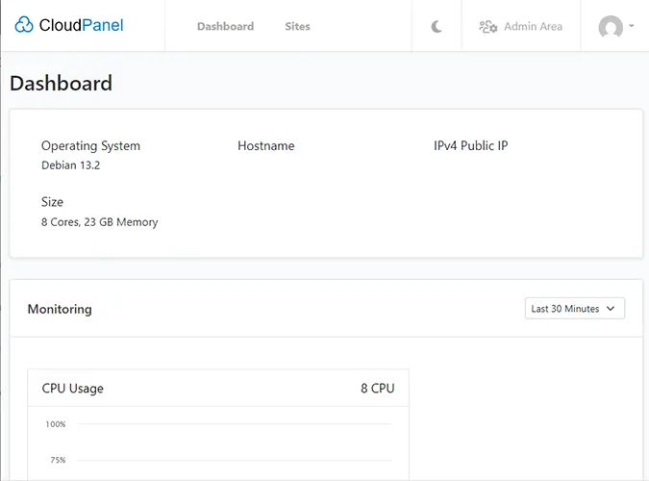
Task: Select the Dashboard page heading
Action: 61,84
